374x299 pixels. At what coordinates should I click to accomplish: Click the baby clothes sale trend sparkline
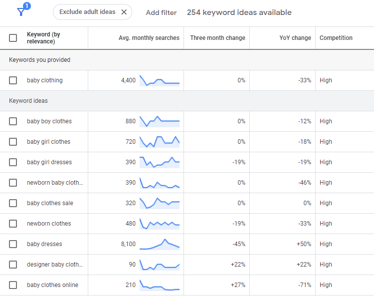tap(159, 203)
